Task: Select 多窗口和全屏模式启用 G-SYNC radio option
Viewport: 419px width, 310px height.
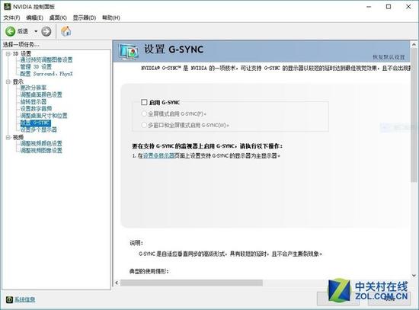Action: (144, 125)
